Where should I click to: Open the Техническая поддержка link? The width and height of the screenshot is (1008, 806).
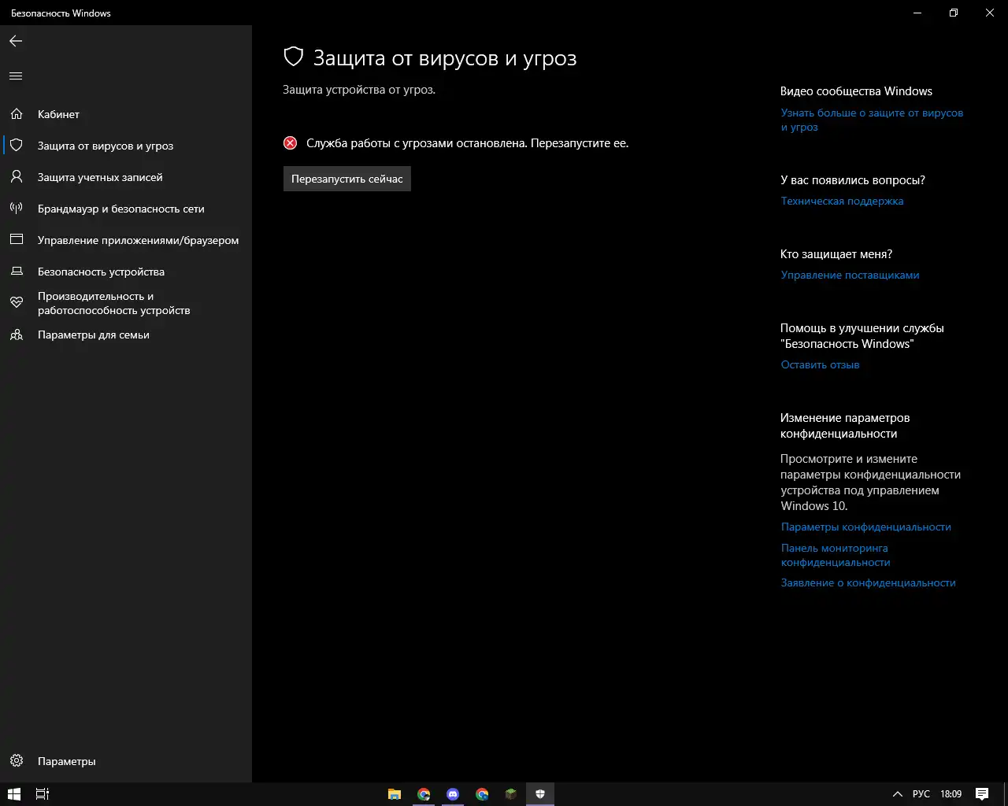842,201
